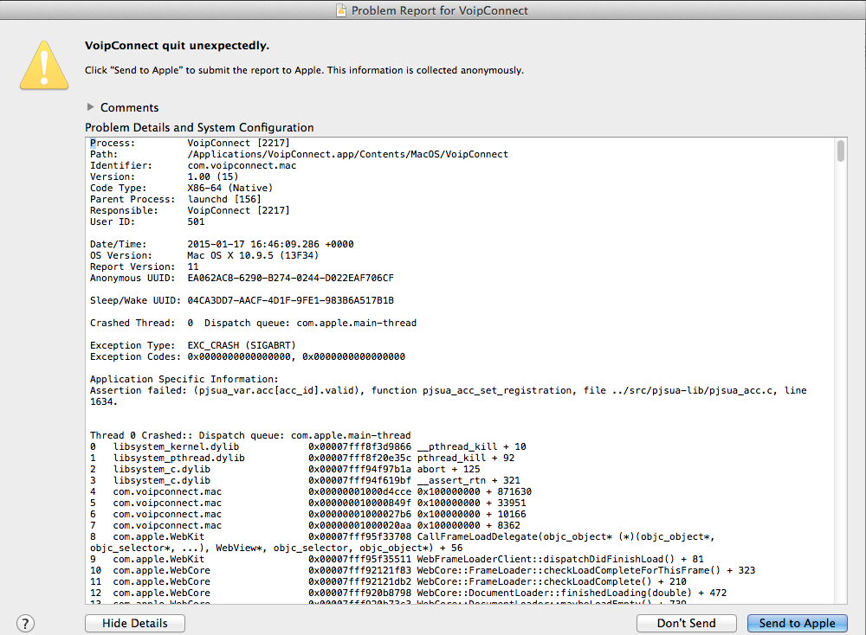
Task: Click the Process line 'VoipConnect [2217]'
Action: coord(238,143)
